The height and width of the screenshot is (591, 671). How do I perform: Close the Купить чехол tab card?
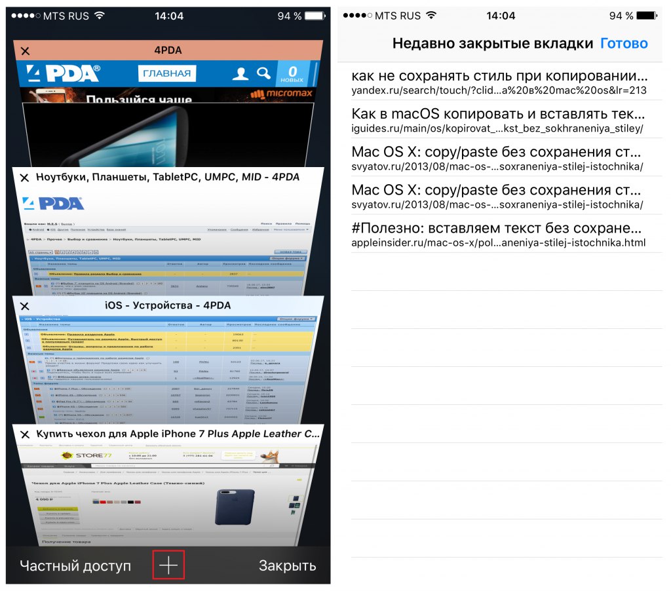click(25, 434)
